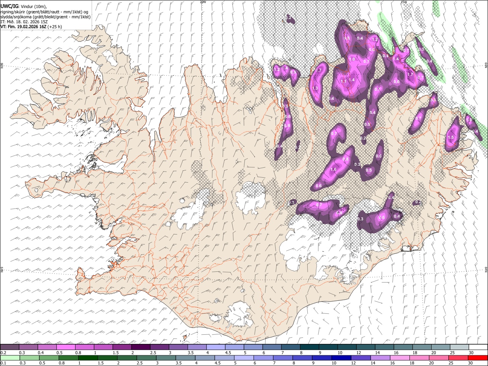Choose upper legend swatch between 1.5 and 2
Viewport: 488px width, 366px height.
pyautogui.click(x=122, y=347)
